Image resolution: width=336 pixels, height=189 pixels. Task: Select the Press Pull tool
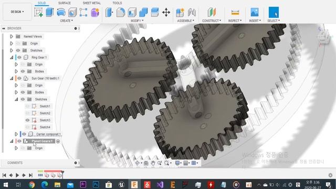click(x=109, y=12)
